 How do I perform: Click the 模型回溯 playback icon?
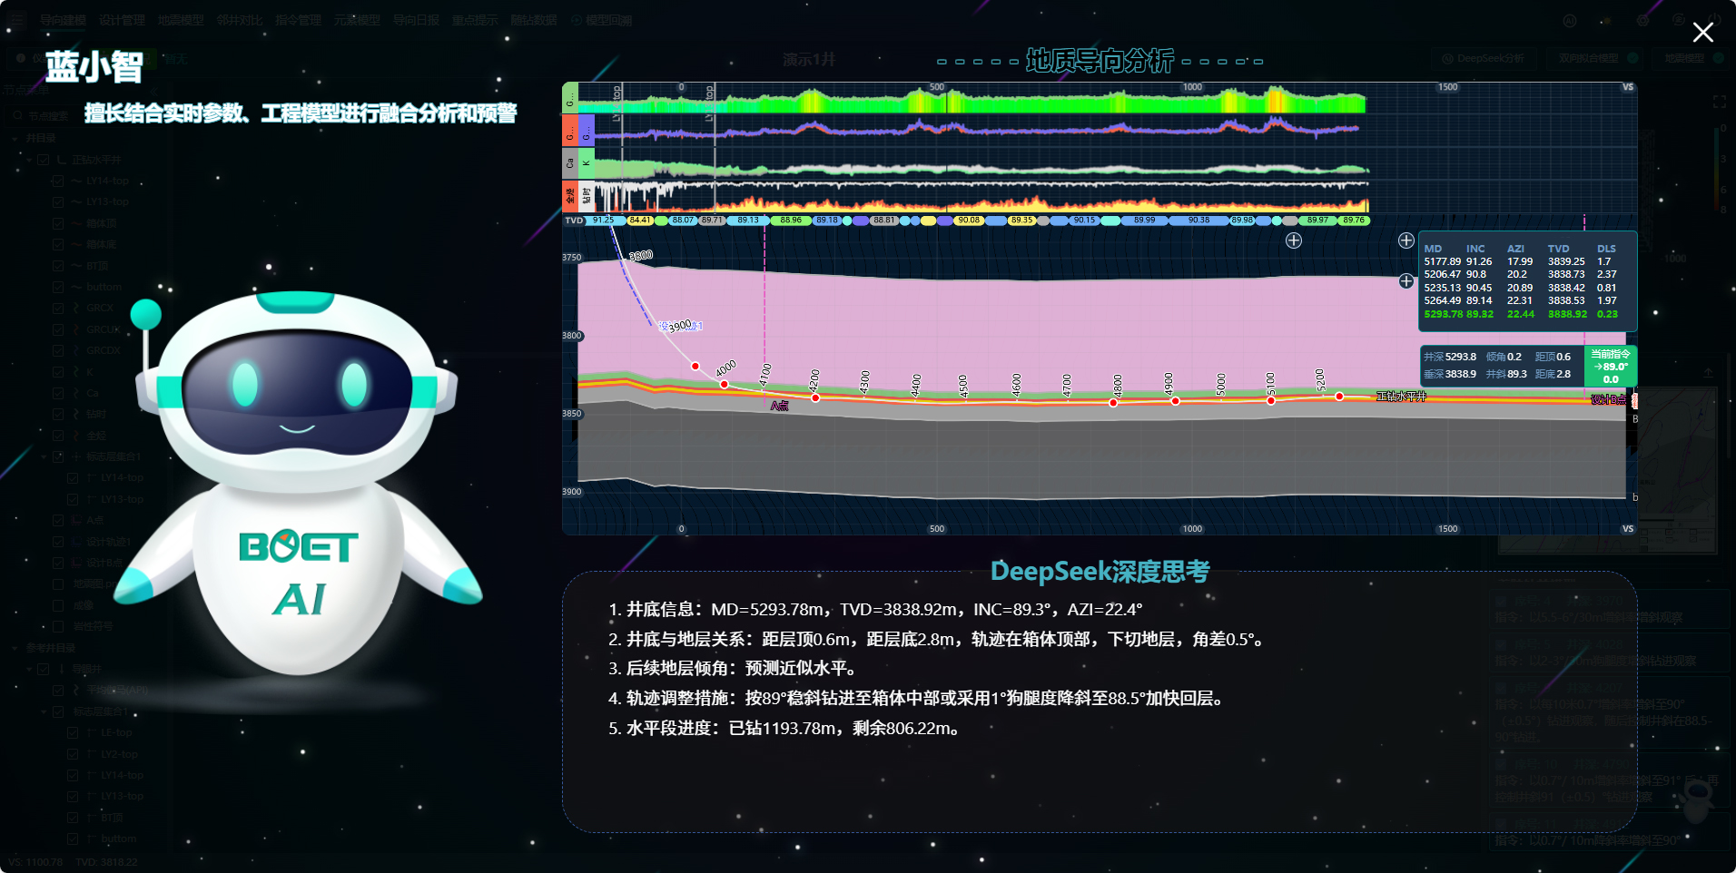tap(577, 20)
